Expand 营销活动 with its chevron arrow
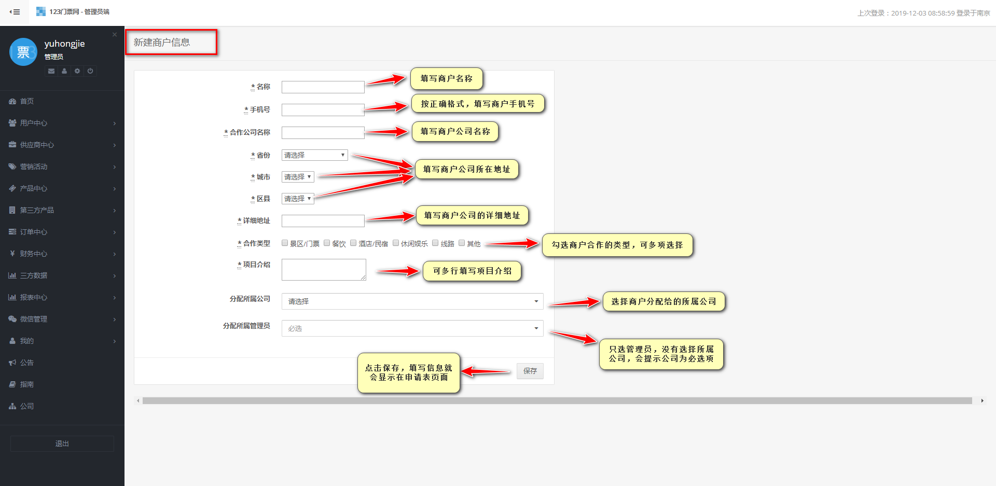Viewport: 996px width, 486px height. click(x=115, y=167)
